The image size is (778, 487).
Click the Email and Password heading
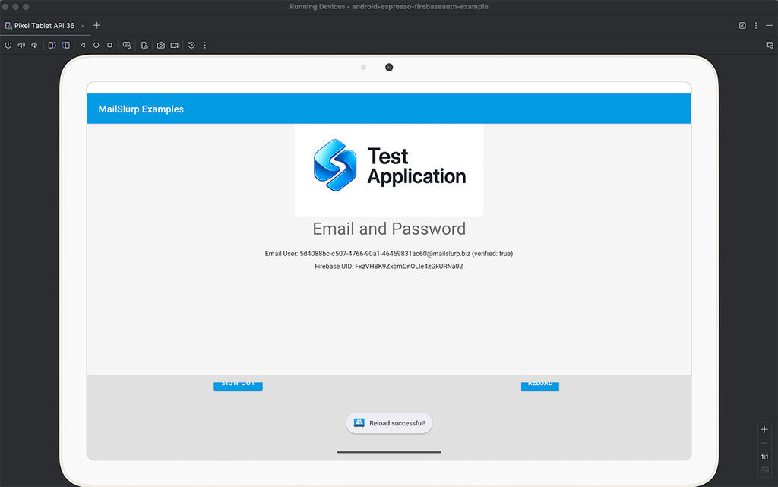tap(389, 229)
